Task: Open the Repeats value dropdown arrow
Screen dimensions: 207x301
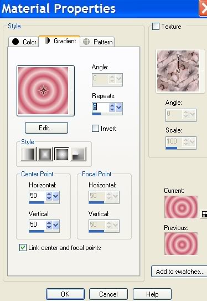Action: [x=119, y=108]
